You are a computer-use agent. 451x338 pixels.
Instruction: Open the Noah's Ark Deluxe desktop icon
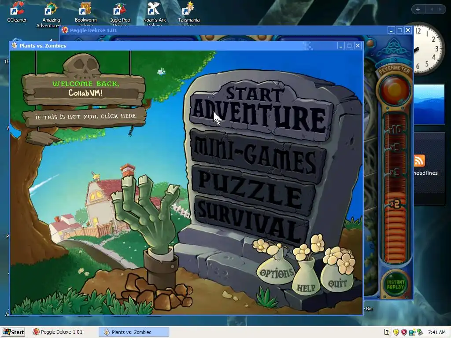[x=155, y=14]
